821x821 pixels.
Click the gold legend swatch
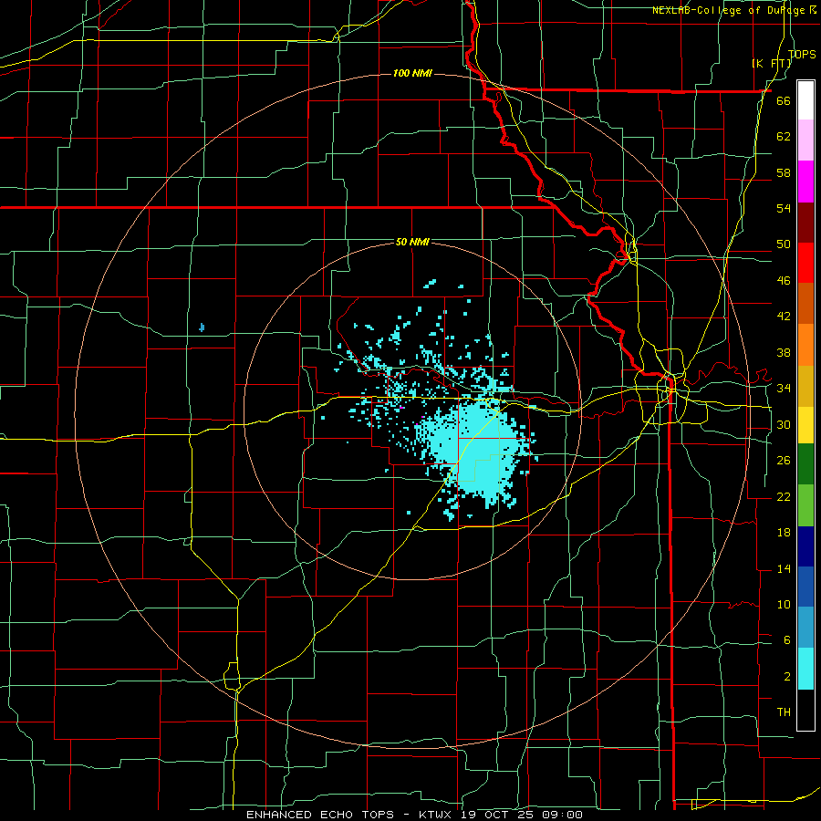(805, 385)
